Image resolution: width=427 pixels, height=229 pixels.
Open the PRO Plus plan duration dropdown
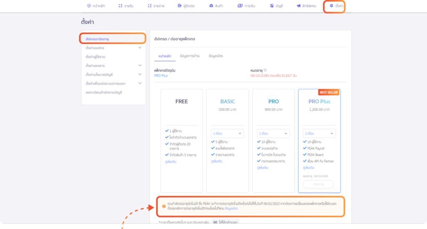[319, 133]
